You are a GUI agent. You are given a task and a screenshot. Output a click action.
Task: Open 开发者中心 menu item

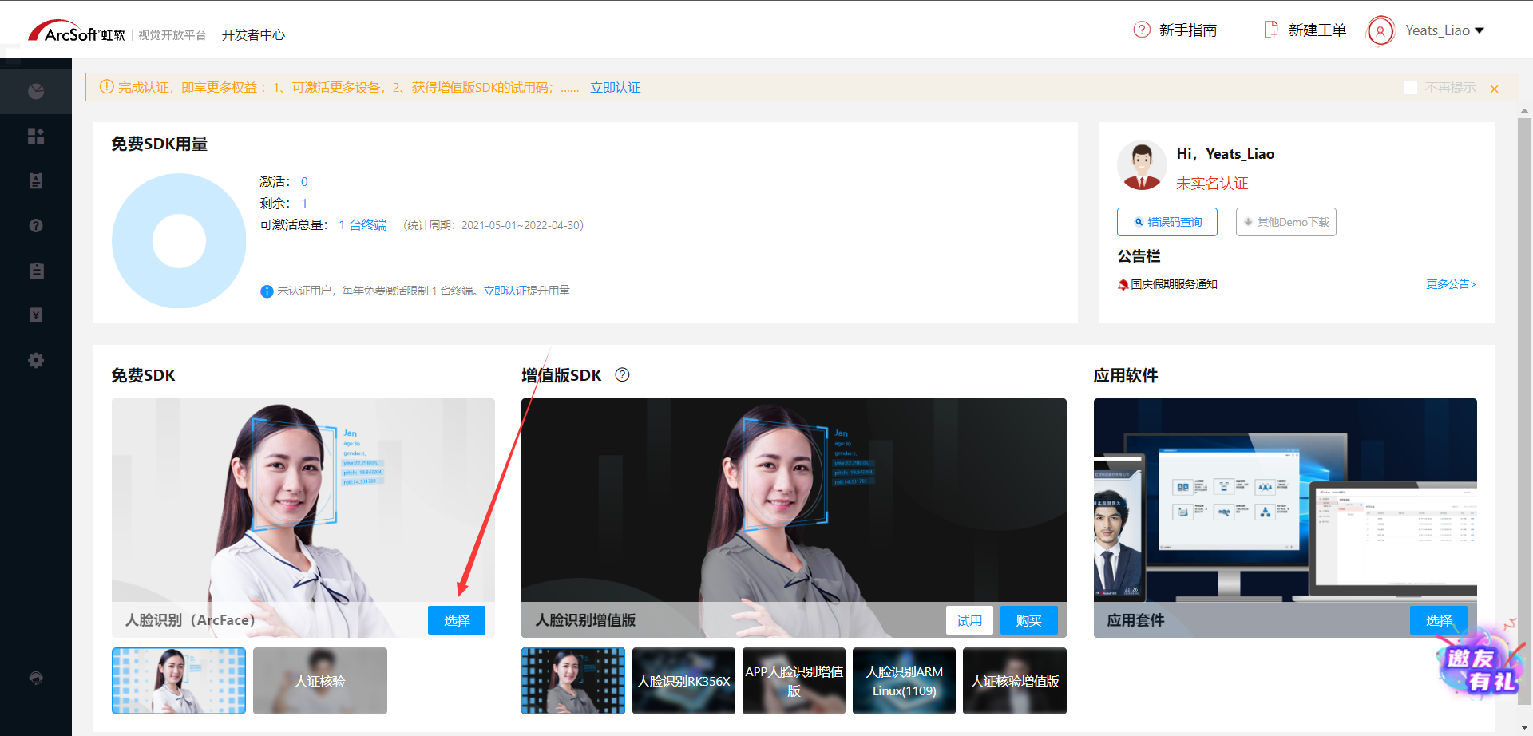click(253, 34)
